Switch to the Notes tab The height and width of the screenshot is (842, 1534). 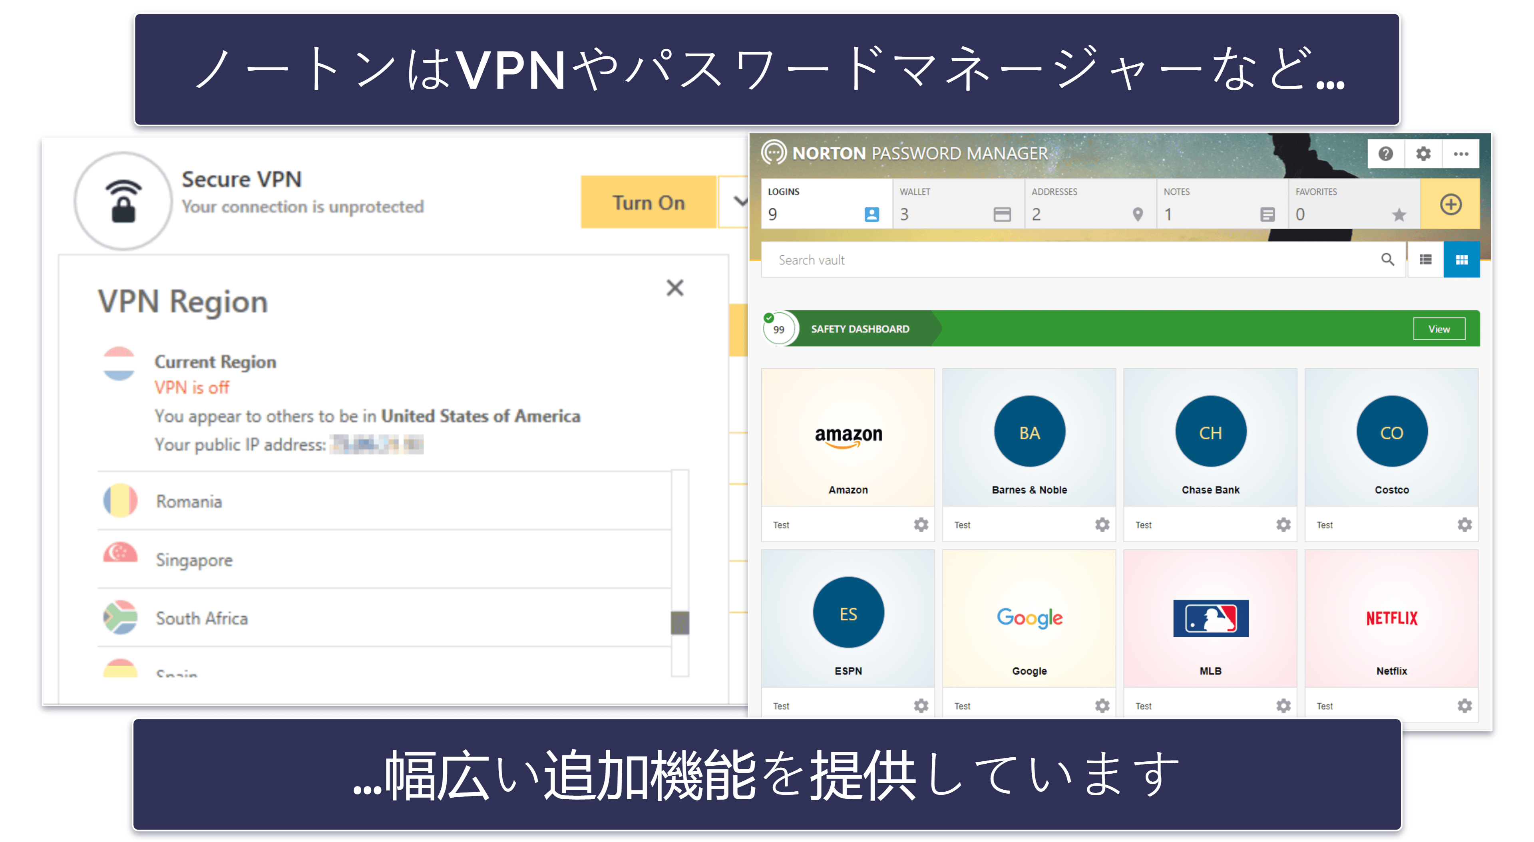pos(1223,204)
